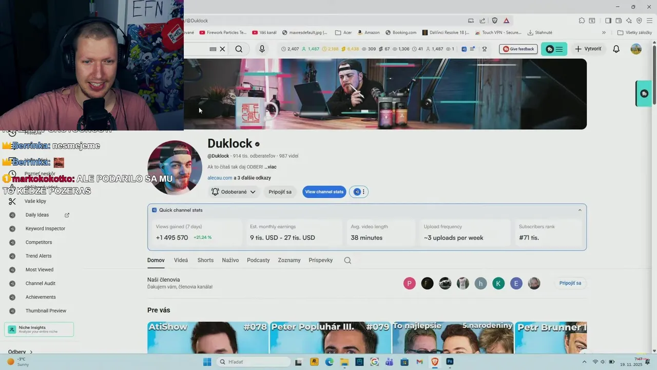The width and height of the screenshot is (657, 370).
Task: Click the YouTube search magnifier button
Action: [239, 49]
